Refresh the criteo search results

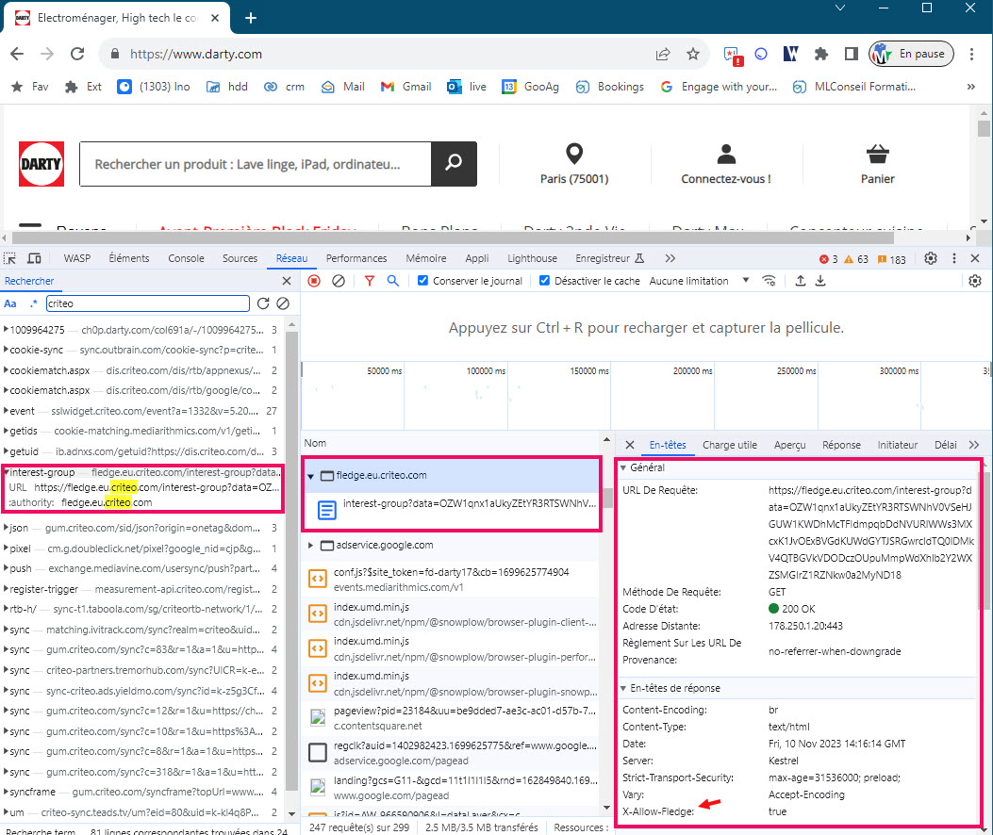(x=263, y=303)
